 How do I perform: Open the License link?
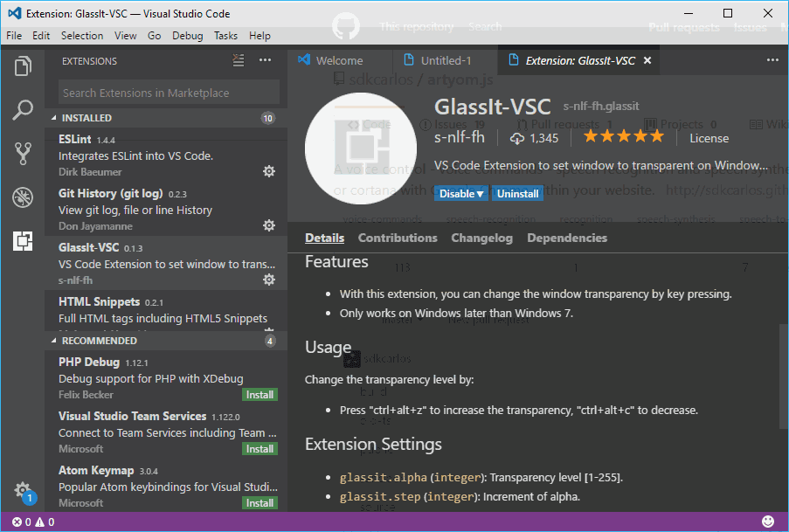[x=709, y=138]
